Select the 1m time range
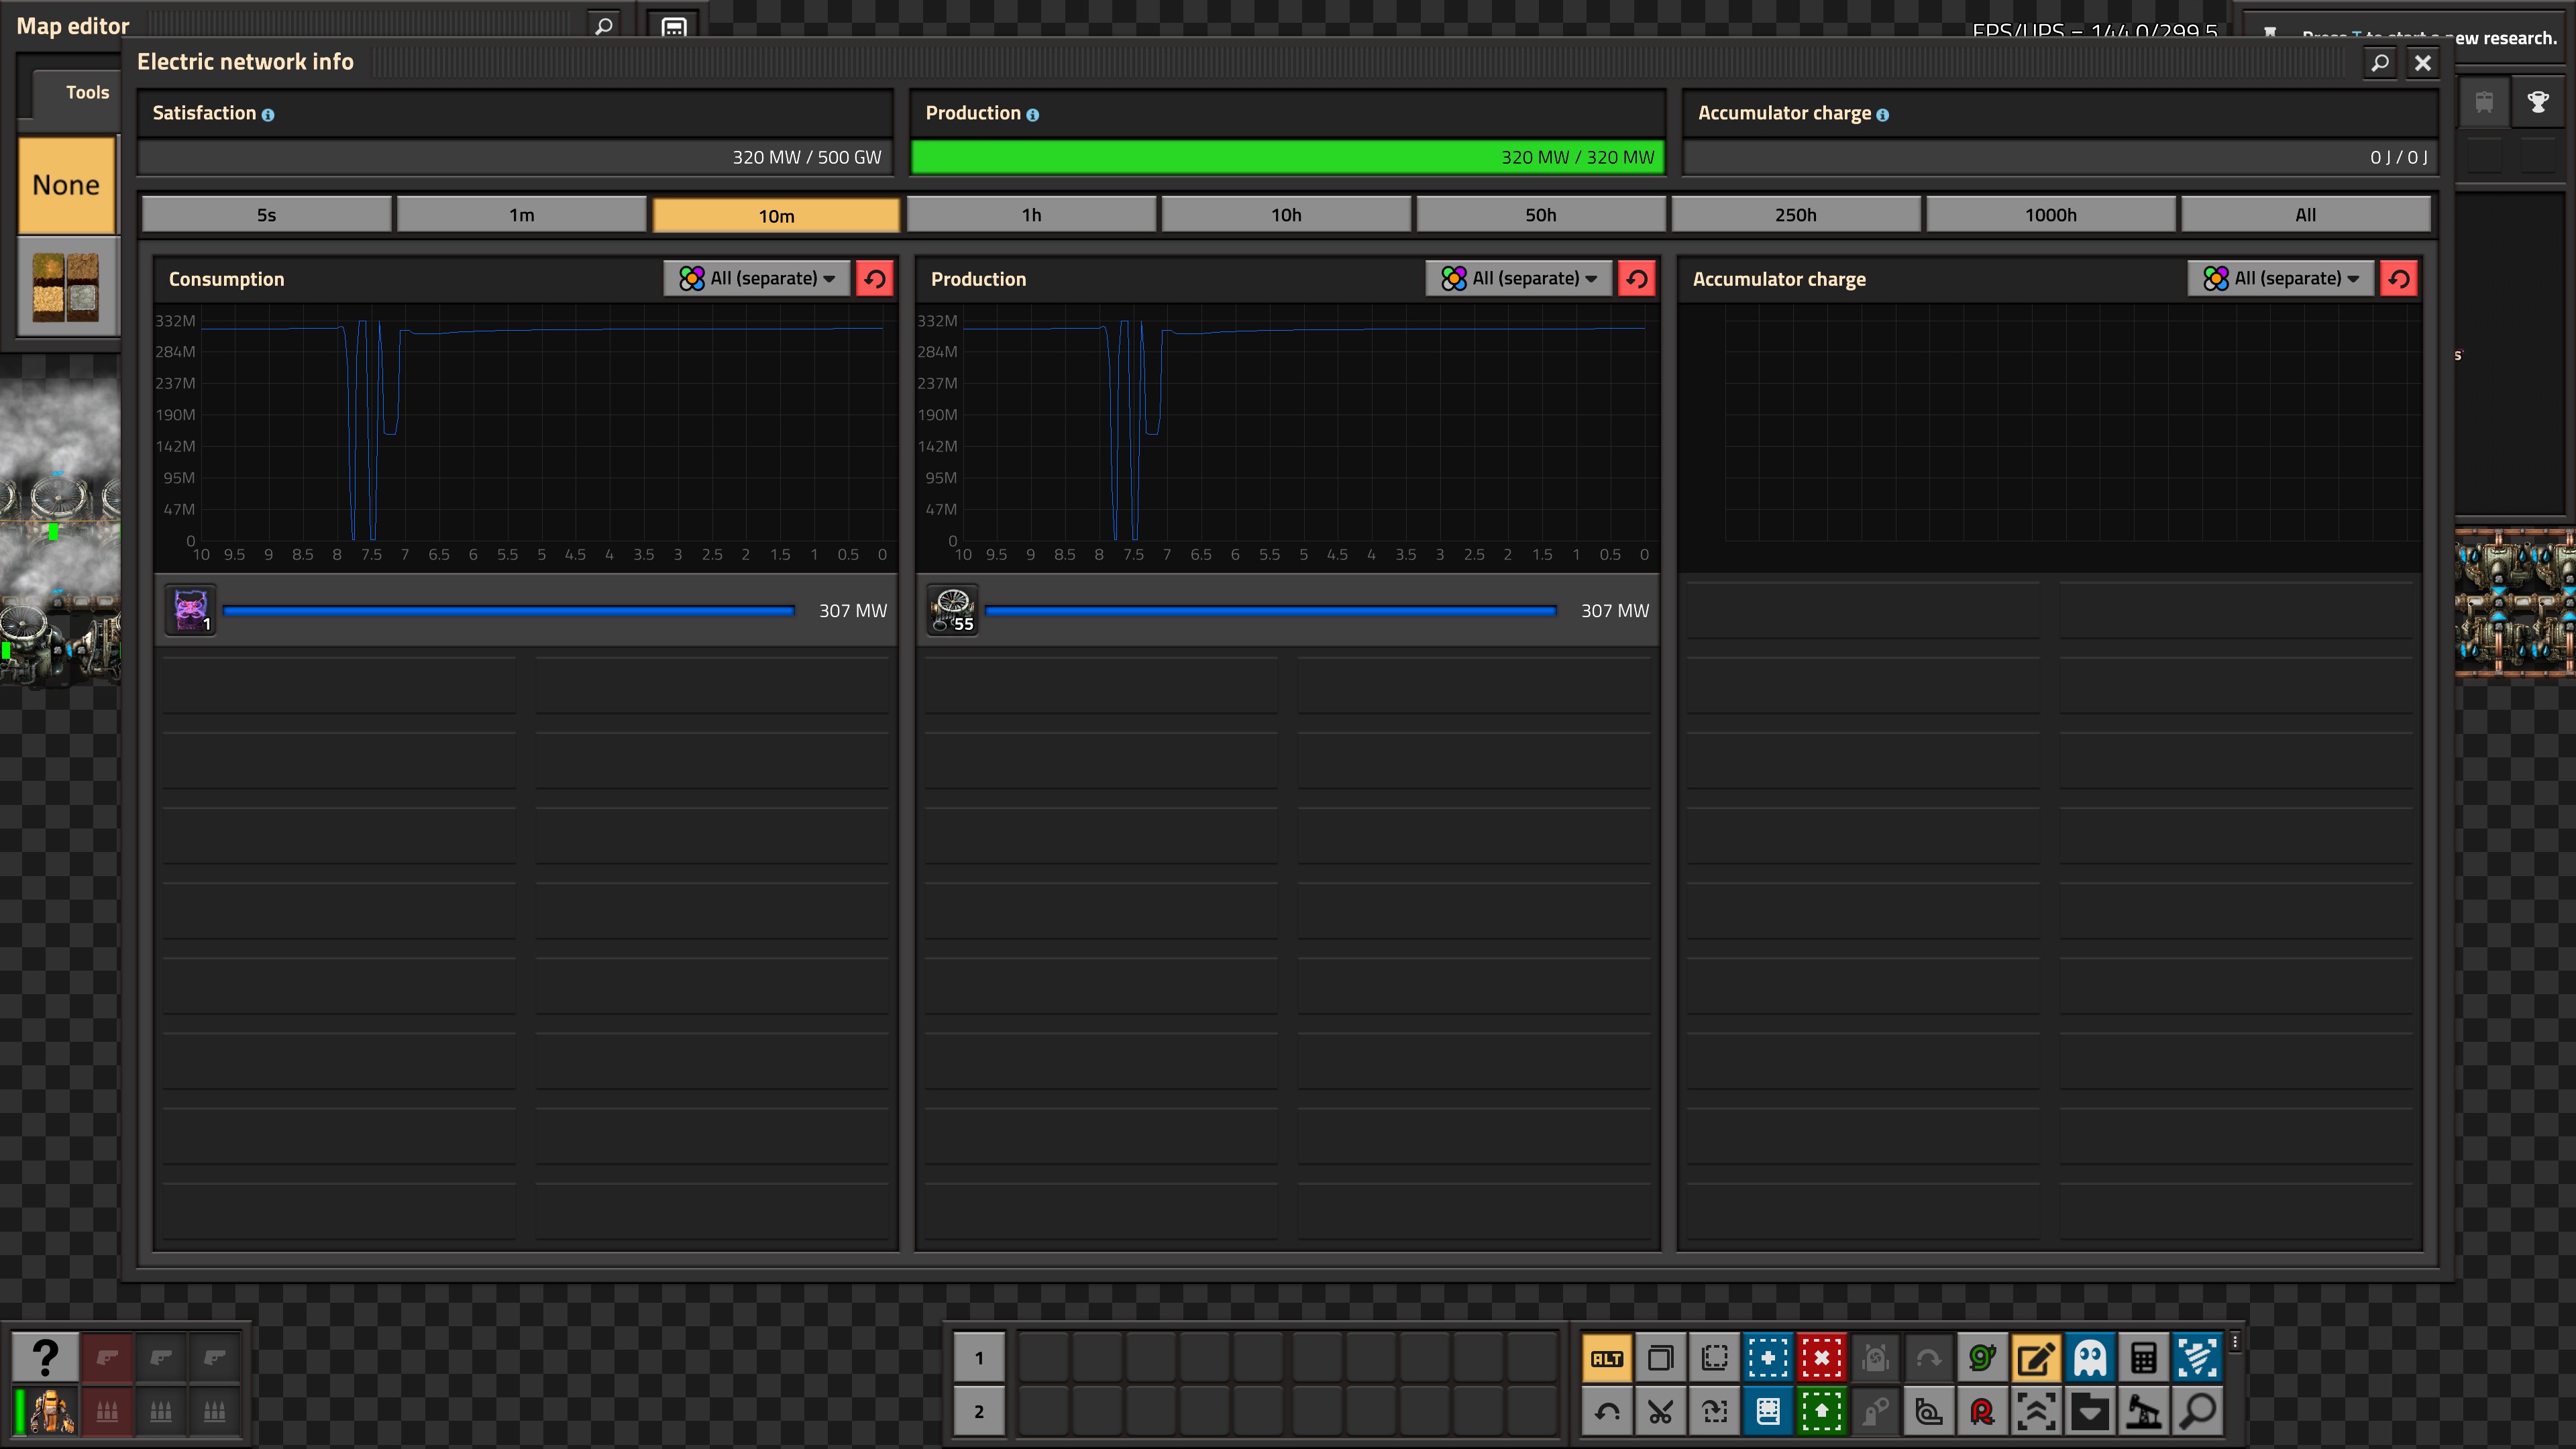2576x1449 pixels. point(521,215)
